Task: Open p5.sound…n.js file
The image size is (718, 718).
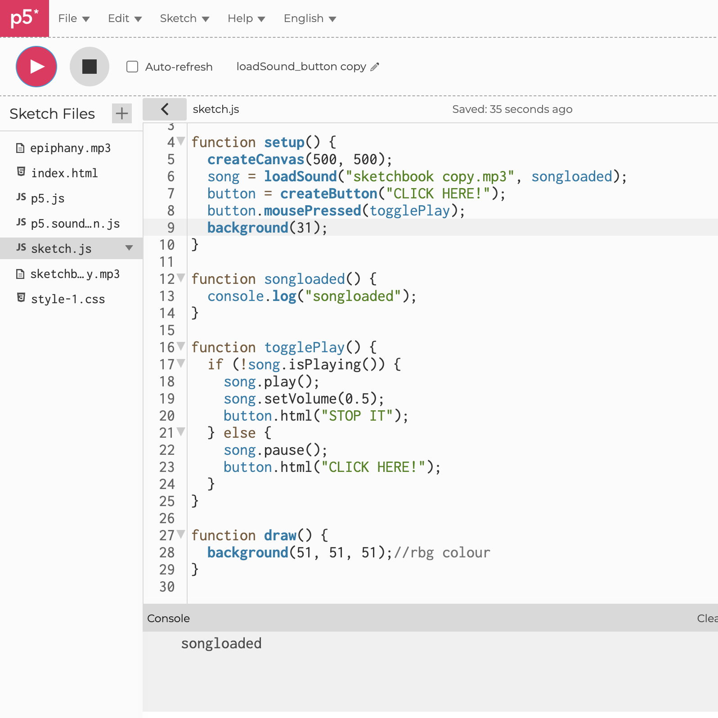Action: click(x=75, y=224)
